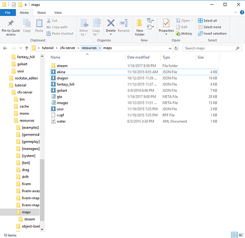The width and height of the screenshot is (245, 238).
Task: Open the Share ribbon tab
Action: click(41, 13)
